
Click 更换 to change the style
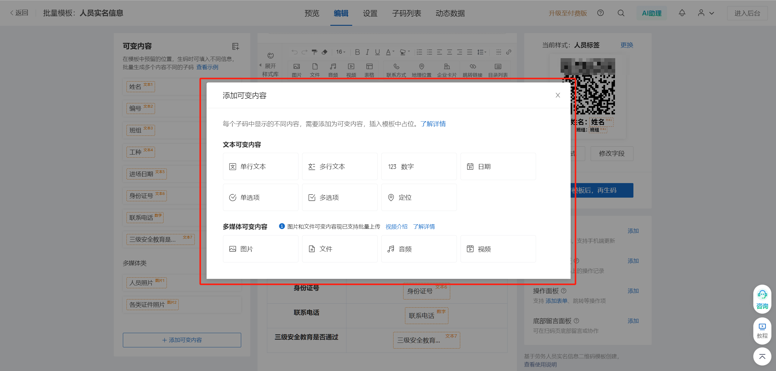point(627,45)
